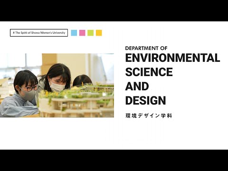The image size is (228, 171).
Task: Select the green color square
Action: [x=91, y=33]
